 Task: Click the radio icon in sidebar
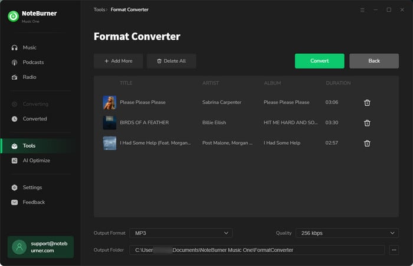tap(15, 77)
